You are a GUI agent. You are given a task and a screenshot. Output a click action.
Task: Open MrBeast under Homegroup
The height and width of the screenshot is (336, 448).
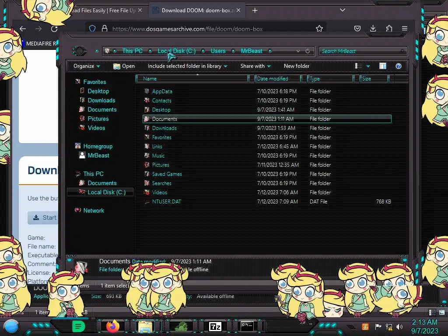pyautogui.click(x=98, y=155)
